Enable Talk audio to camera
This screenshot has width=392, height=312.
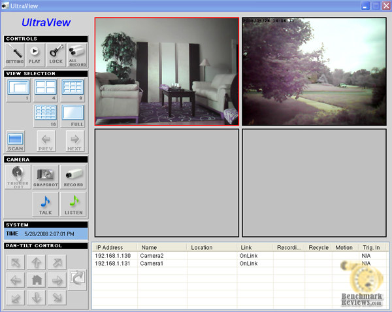pyautogui.click(x=45, y=204)
